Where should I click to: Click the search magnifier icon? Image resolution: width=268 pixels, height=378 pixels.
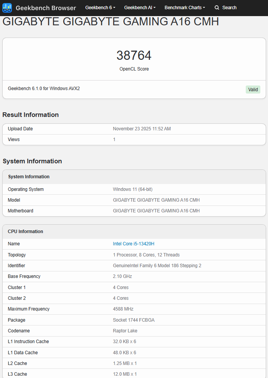pos(217,7)
